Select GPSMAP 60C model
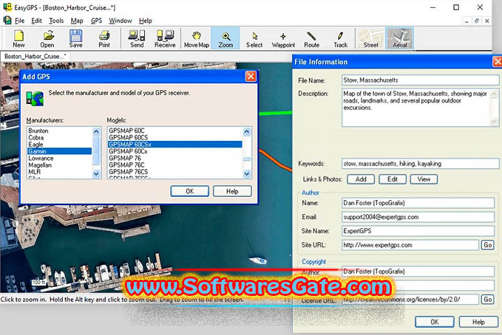Image resolution: width=502 pixels, height=335 pixels. pos(175,131)
